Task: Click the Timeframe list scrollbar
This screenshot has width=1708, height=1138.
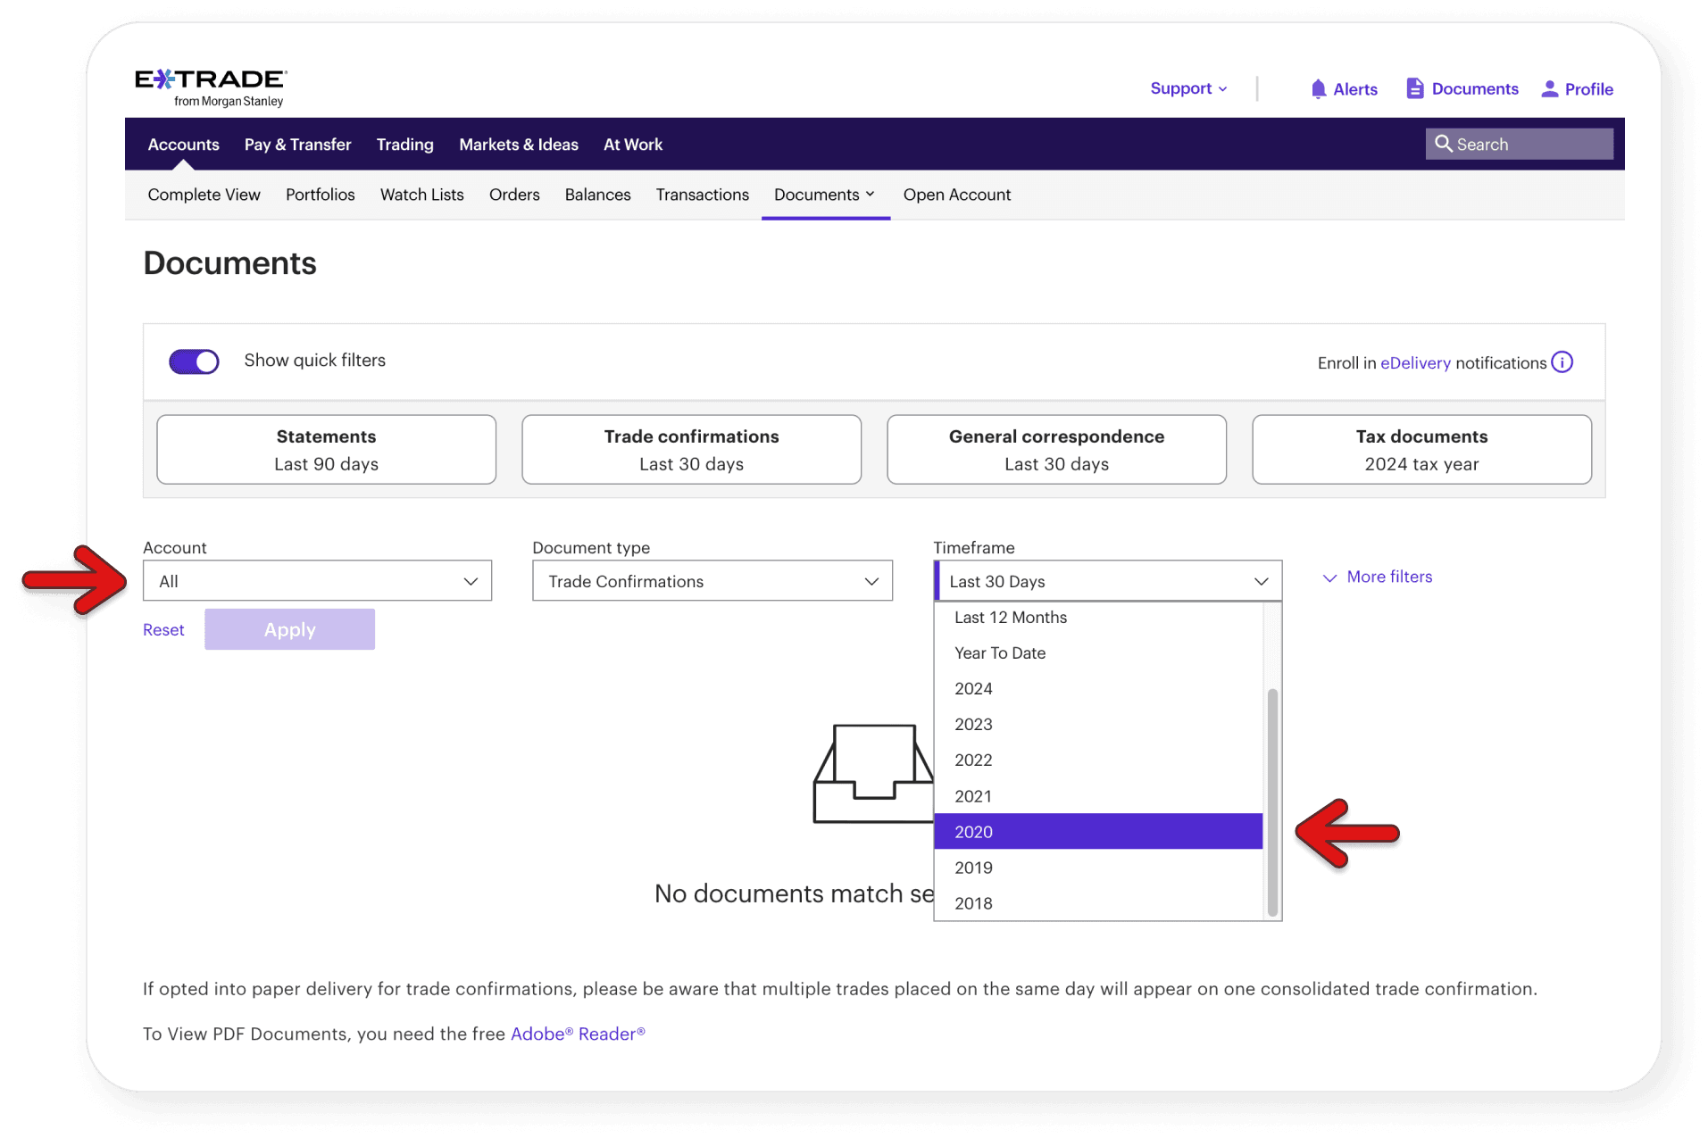Action: coord(1272,802)
